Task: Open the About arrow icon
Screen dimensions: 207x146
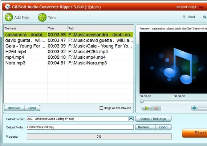Action: 184,17
